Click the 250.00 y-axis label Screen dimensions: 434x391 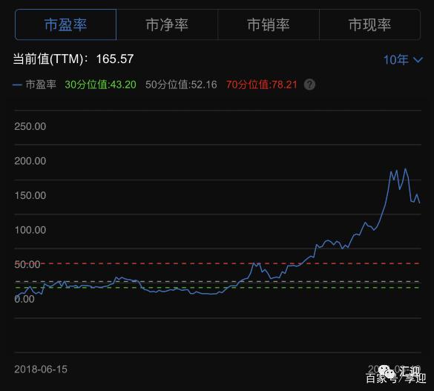tap(30, 126)
